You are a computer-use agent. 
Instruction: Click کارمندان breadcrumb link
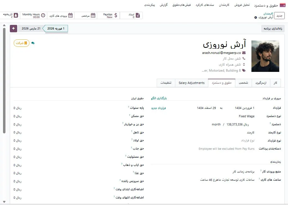click(268, 14)
